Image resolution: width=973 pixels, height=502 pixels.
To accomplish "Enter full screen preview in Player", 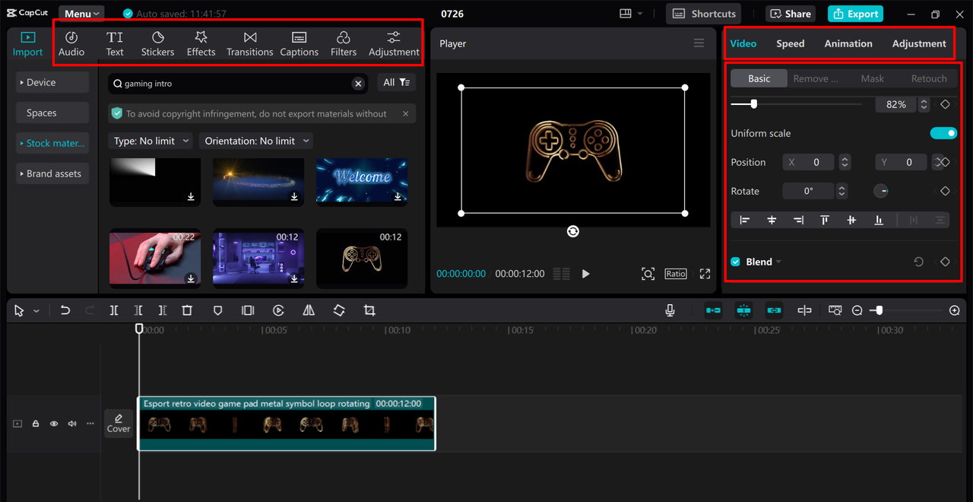I will pos(705,274).
